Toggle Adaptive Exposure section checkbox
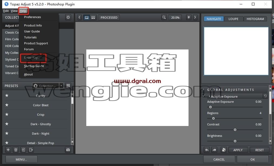The width and height of the screenshot is (274, 166). coord(204,96)
